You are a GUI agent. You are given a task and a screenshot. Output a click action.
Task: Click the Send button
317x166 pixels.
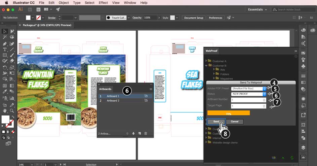pos(216,122)
